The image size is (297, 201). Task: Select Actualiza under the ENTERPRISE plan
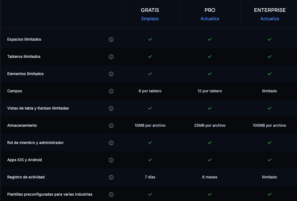coord(270,19)
